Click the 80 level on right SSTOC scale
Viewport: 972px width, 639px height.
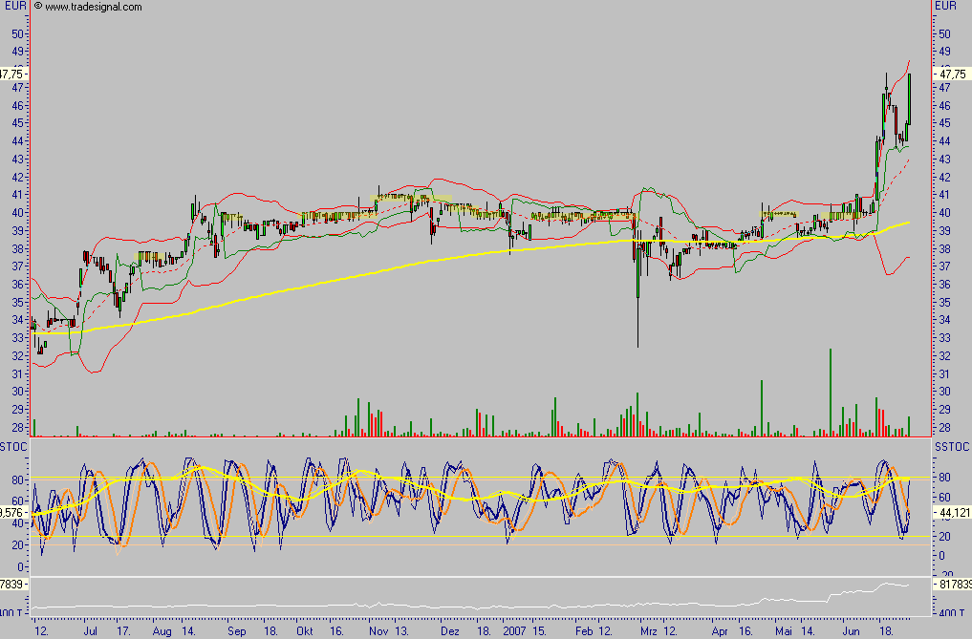point(944,478)
